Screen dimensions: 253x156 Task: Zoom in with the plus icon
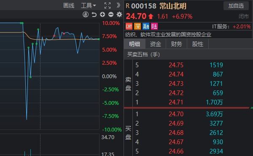coord(102,14)
